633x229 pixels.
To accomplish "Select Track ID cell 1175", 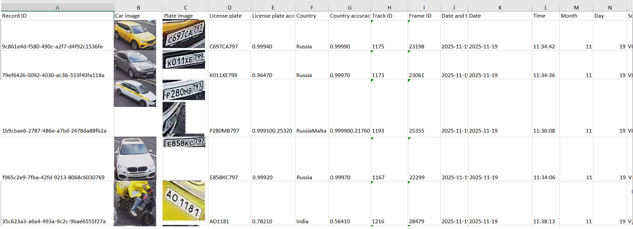I will (x=389, y=35).
